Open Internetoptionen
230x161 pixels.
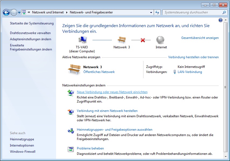click(22, 145)
